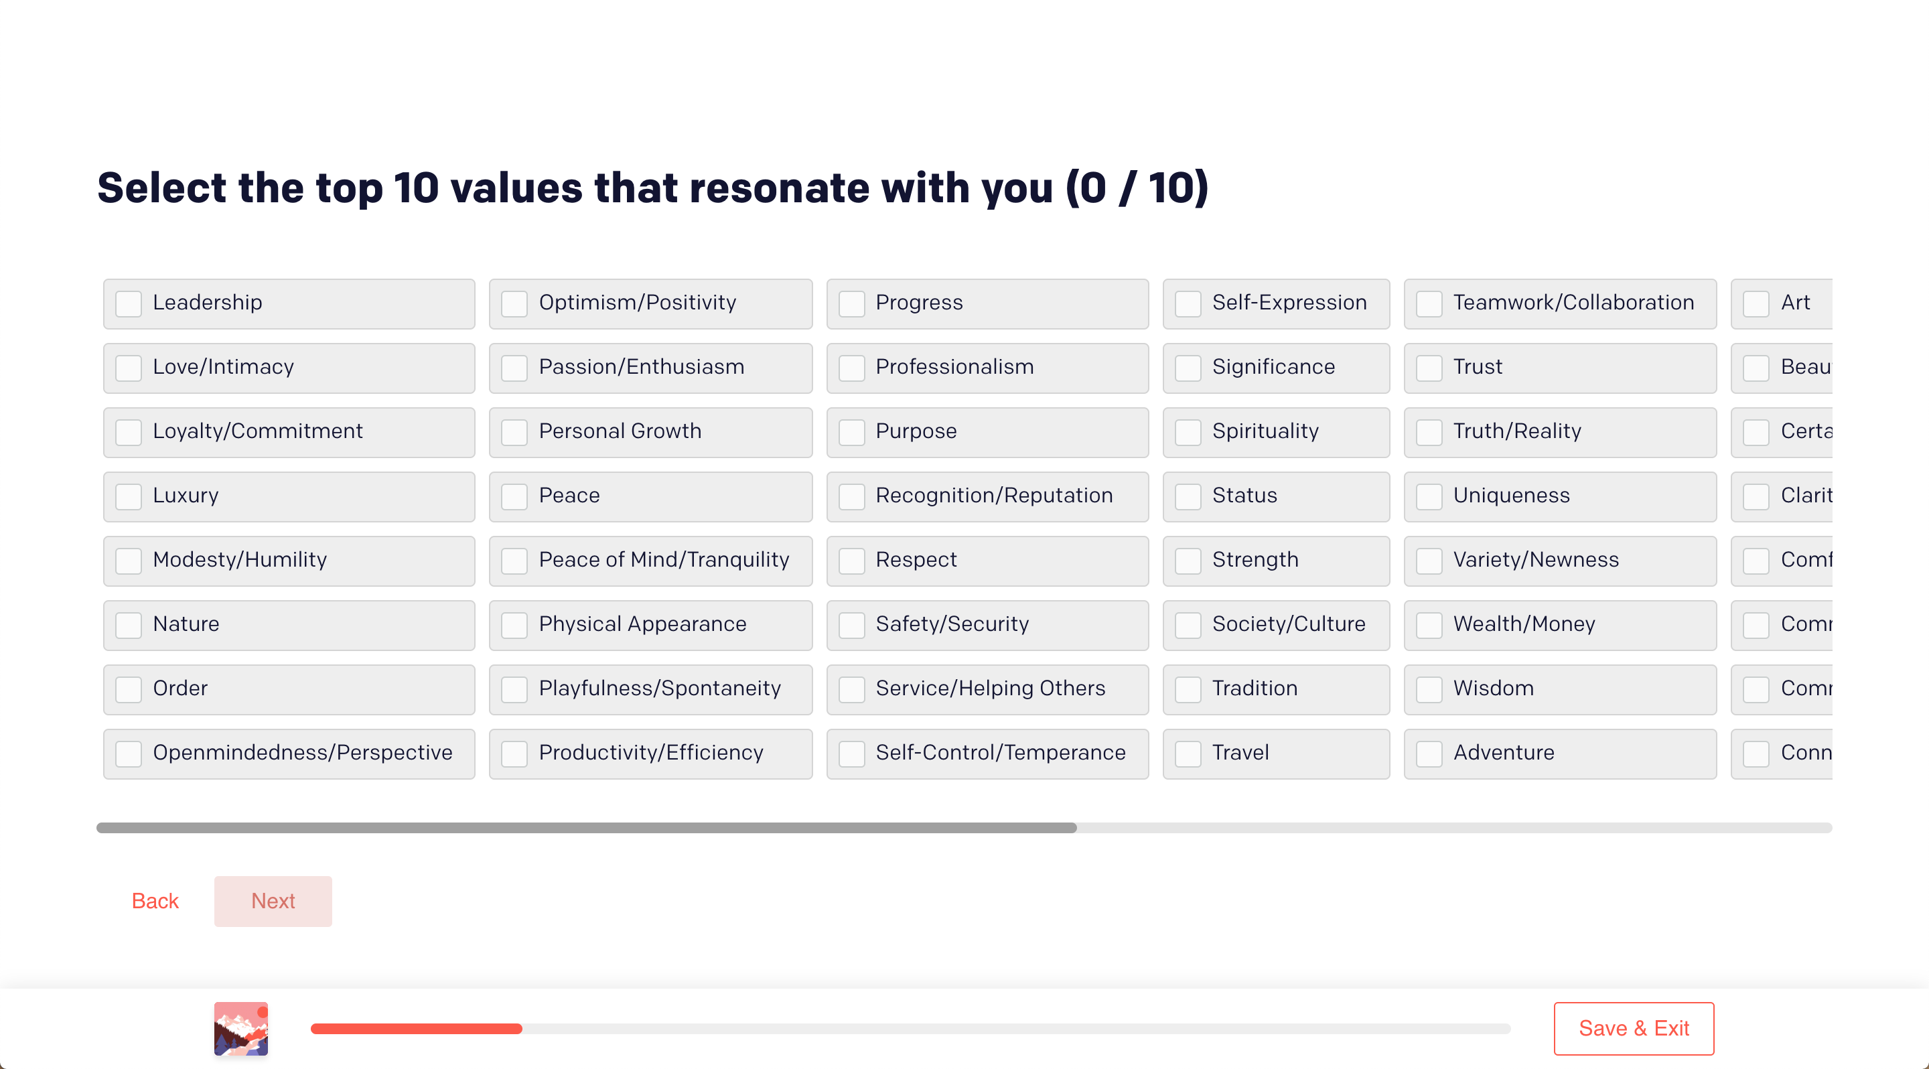Tick the Wisdom value option
This screenshot has height=1069, width=1929.
coord(1429,689)
